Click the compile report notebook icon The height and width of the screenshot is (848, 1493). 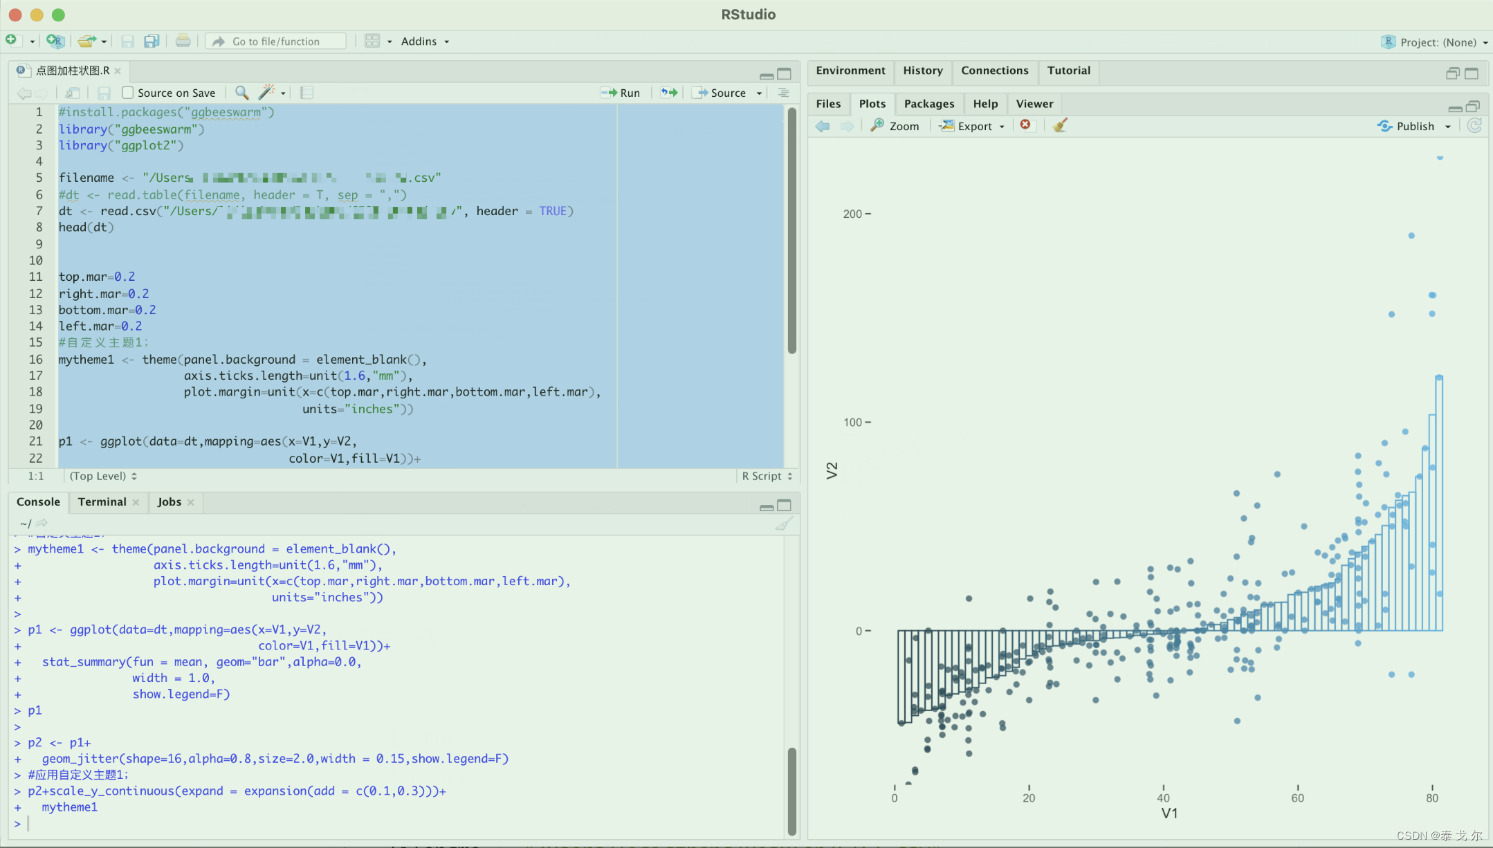tap(307, 93)
